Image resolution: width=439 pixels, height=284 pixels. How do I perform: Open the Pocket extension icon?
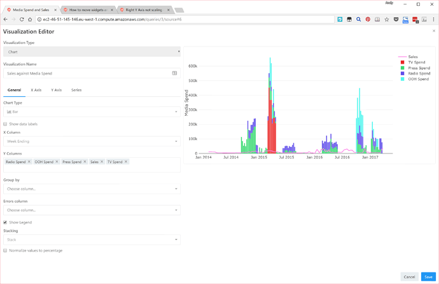click(396, 19)
